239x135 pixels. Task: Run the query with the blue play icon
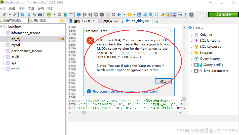(x=119, y=15)
